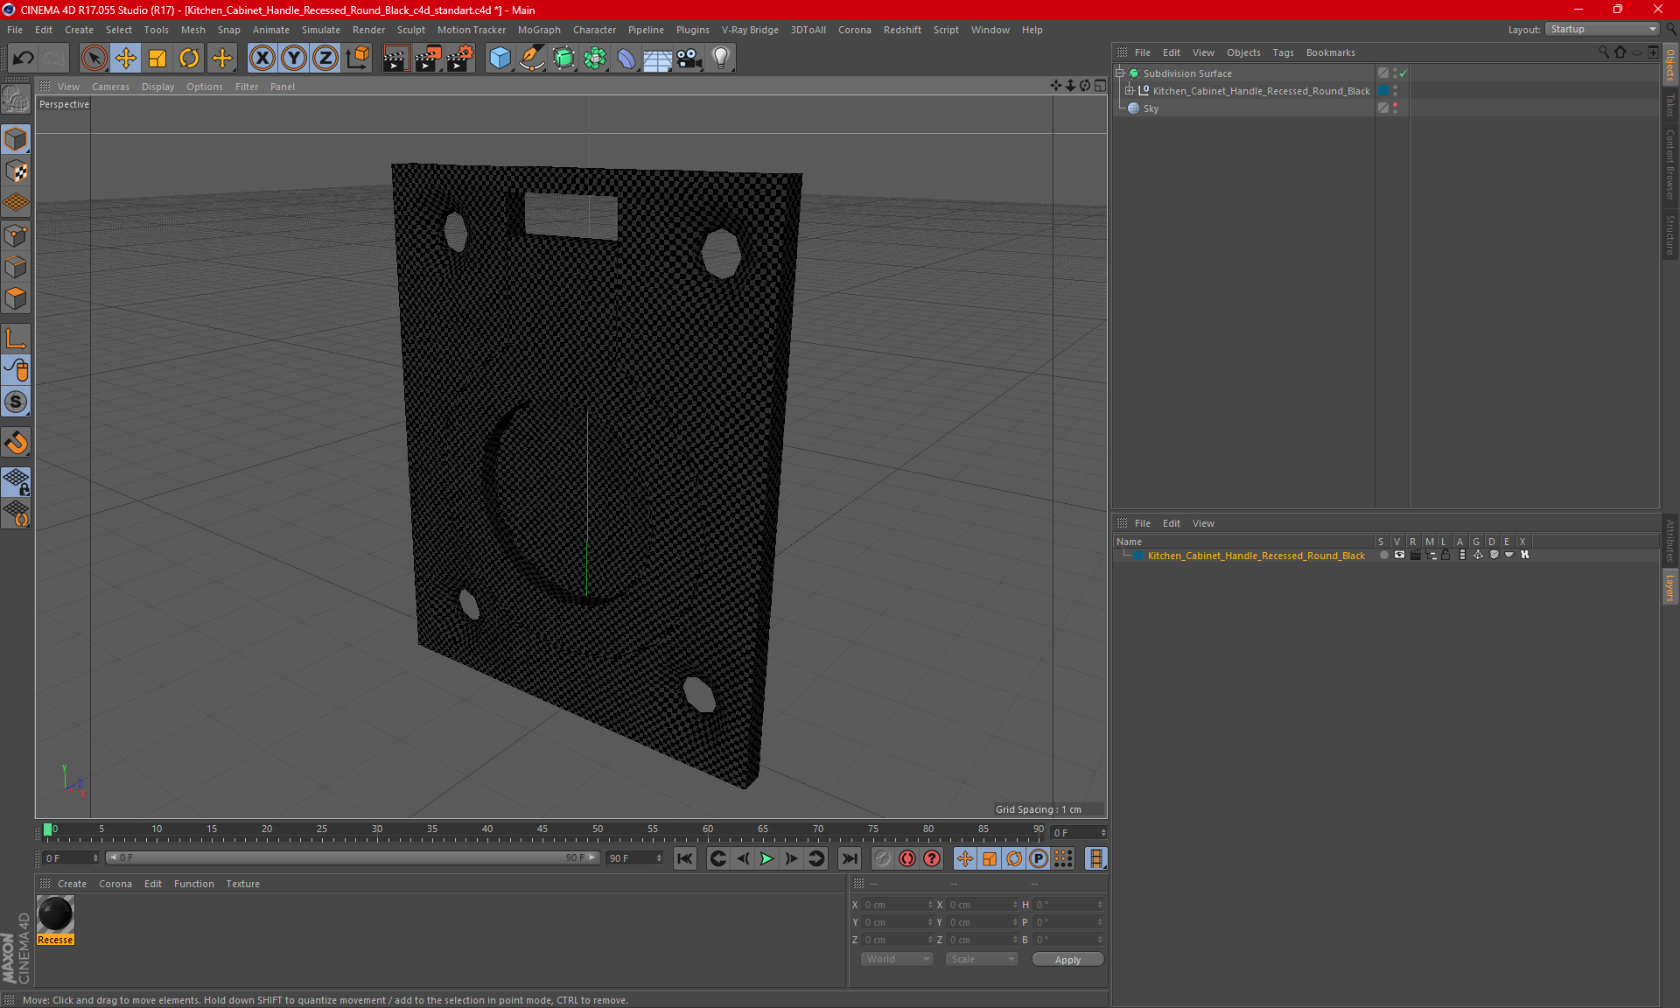Image resolution: width=1680 pixels, height=1008 pixels.
Task: Select the Move tool
Action: point(125,58)
